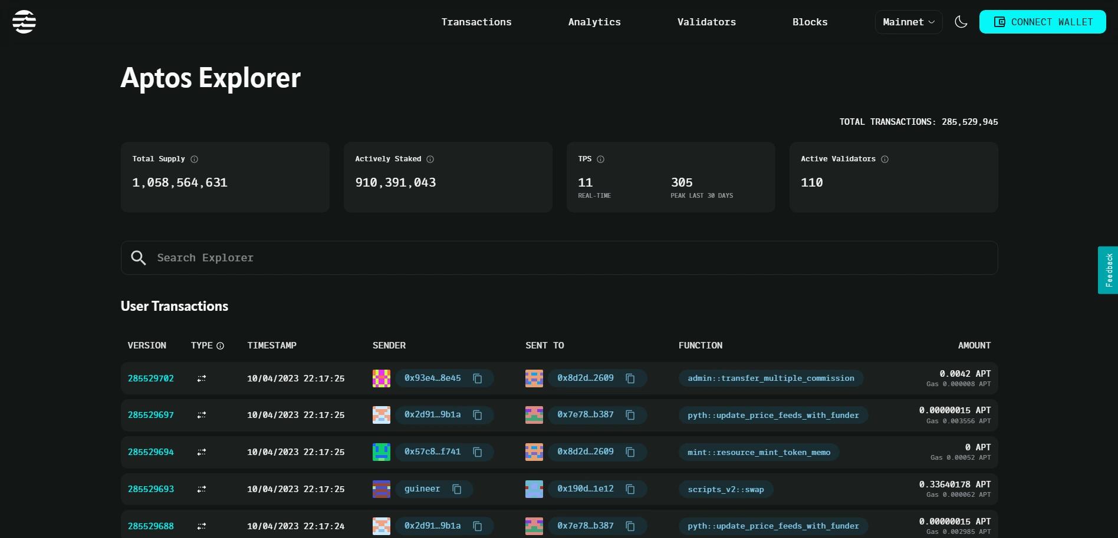This screenshot has width=1118, height=538.
Task: Click the Aptos logo icon
Action: (x=24, y=22)
